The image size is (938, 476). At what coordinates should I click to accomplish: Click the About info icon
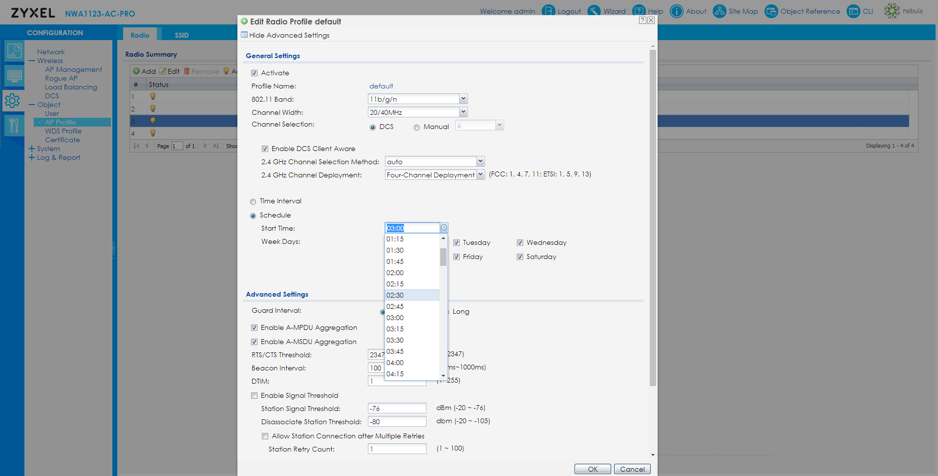(677, 11)
